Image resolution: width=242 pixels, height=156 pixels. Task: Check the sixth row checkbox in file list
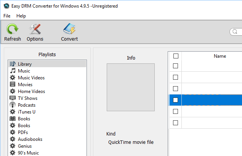tap(175, 123)
